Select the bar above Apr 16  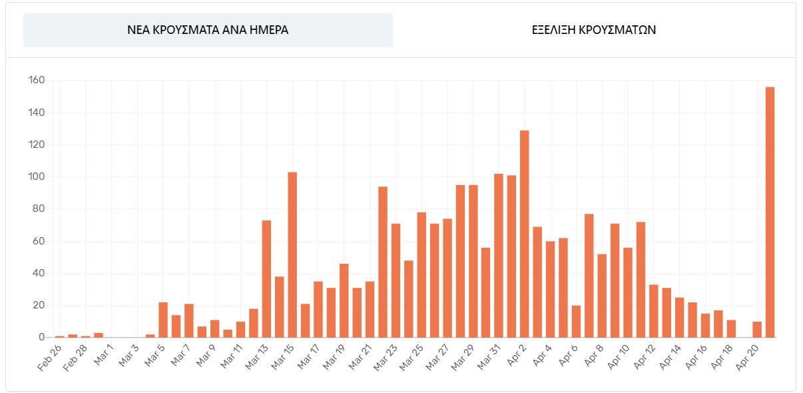pyautogui.click(x=705, y=325)
